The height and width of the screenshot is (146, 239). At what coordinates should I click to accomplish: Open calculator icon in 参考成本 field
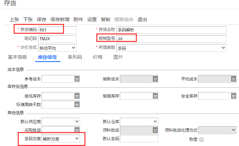coord(77,79)
